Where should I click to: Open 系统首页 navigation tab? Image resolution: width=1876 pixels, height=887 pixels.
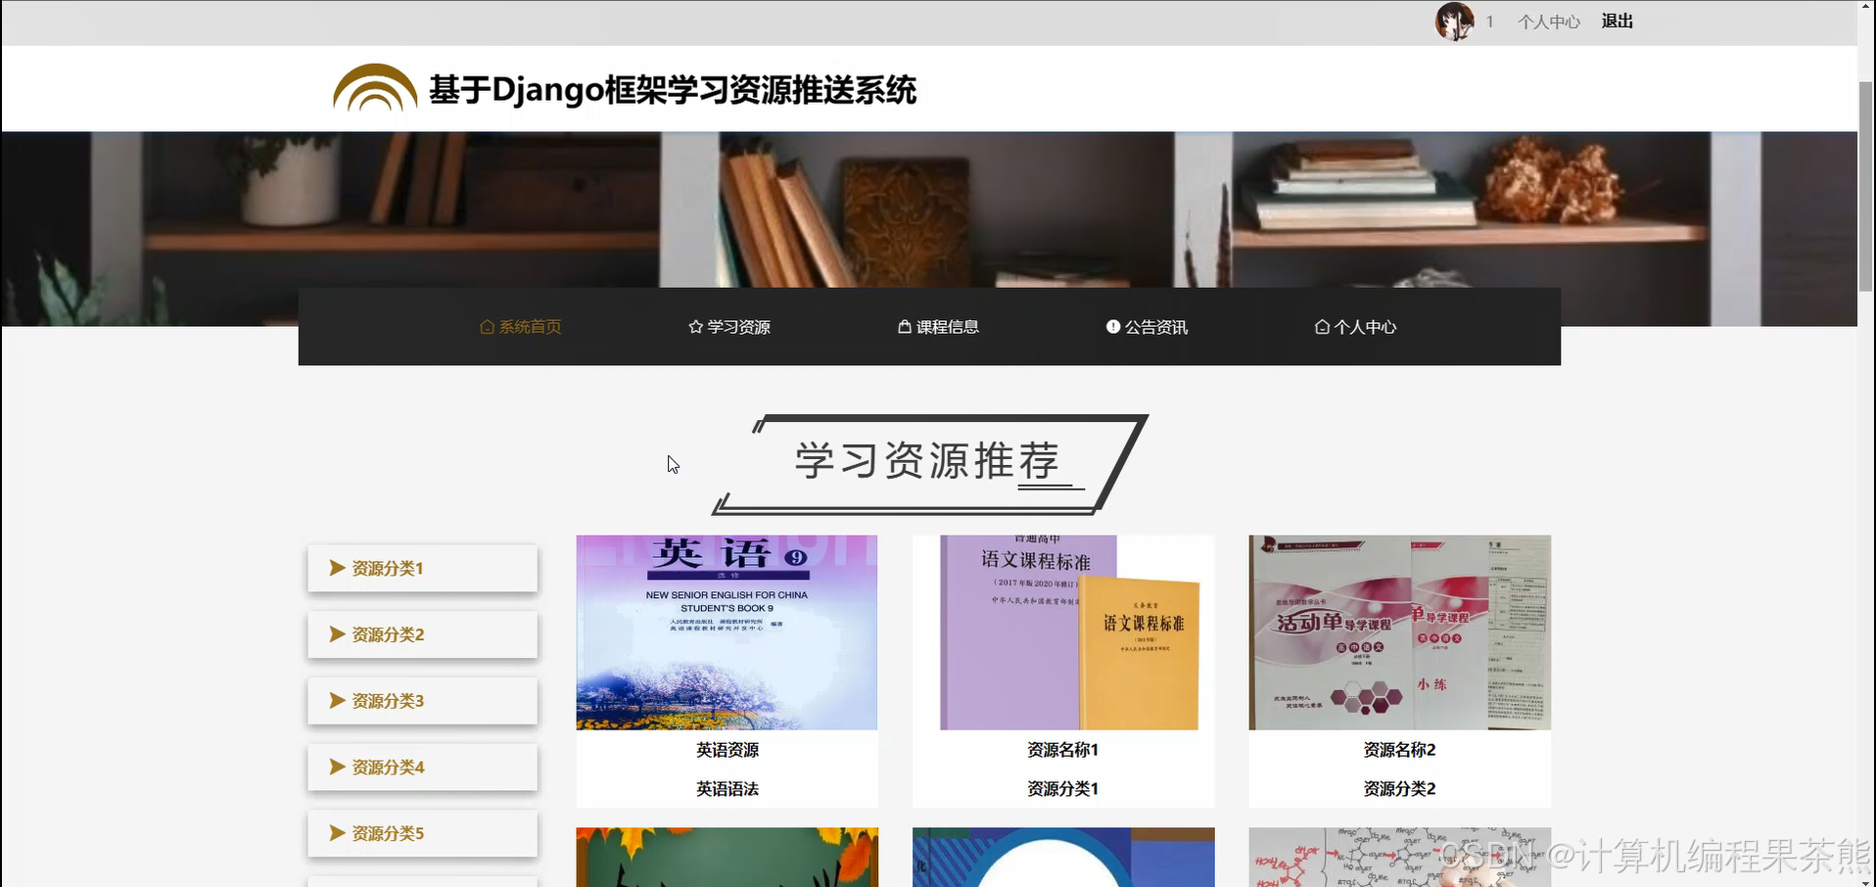click(x=521, y=327)
